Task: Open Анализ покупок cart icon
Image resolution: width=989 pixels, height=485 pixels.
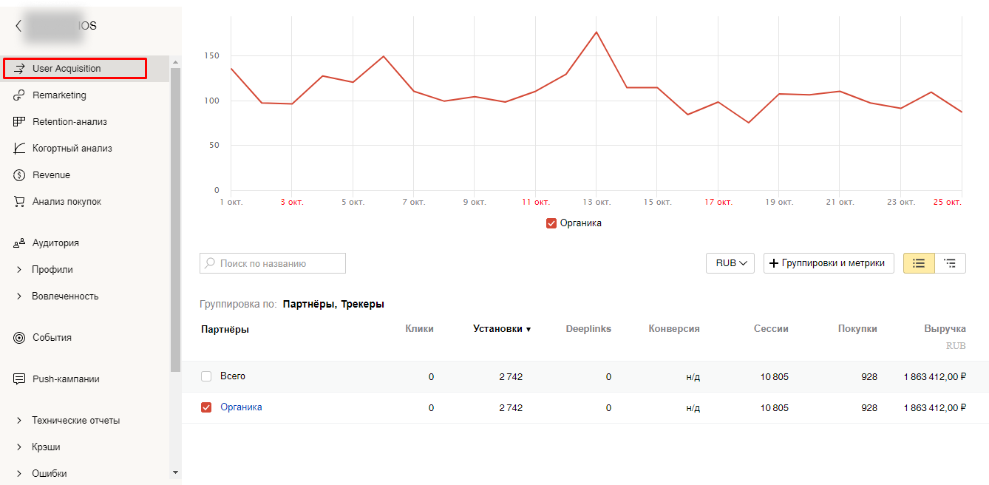Action: [x=20, y=202]
